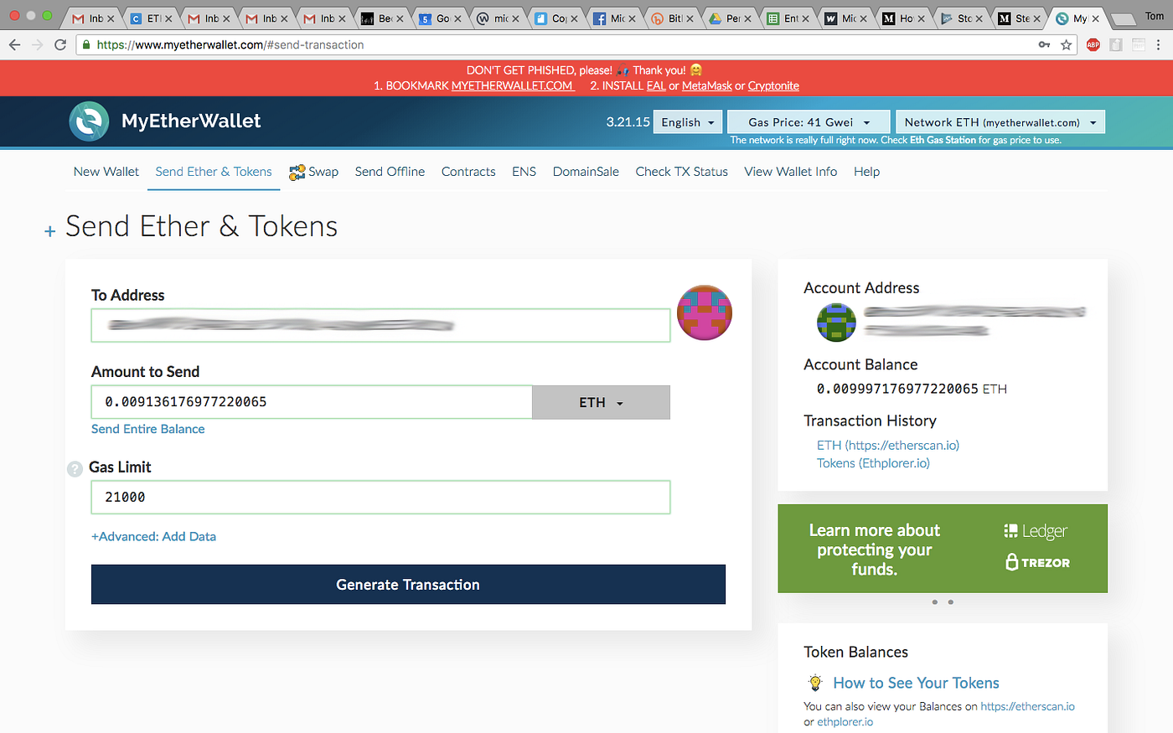Click the Swap icon in the navigation
This screenshot has width=1173, height=733.
click(x=297, y=172)
